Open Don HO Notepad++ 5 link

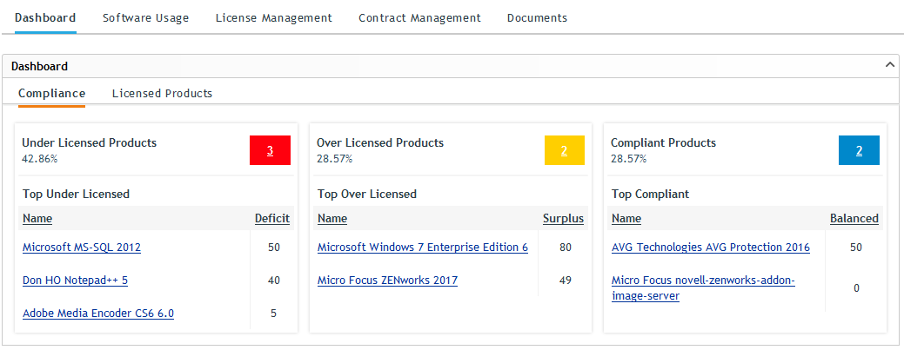[76, 281]
